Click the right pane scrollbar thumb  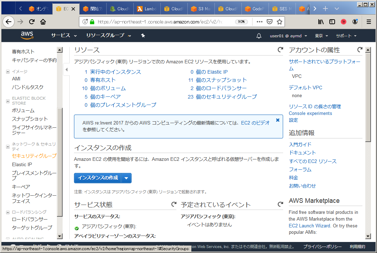pyautogui.click(x=368, y=97)
